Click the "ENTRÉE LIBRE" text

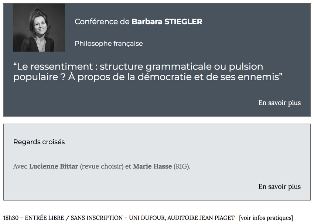point(44,218)
